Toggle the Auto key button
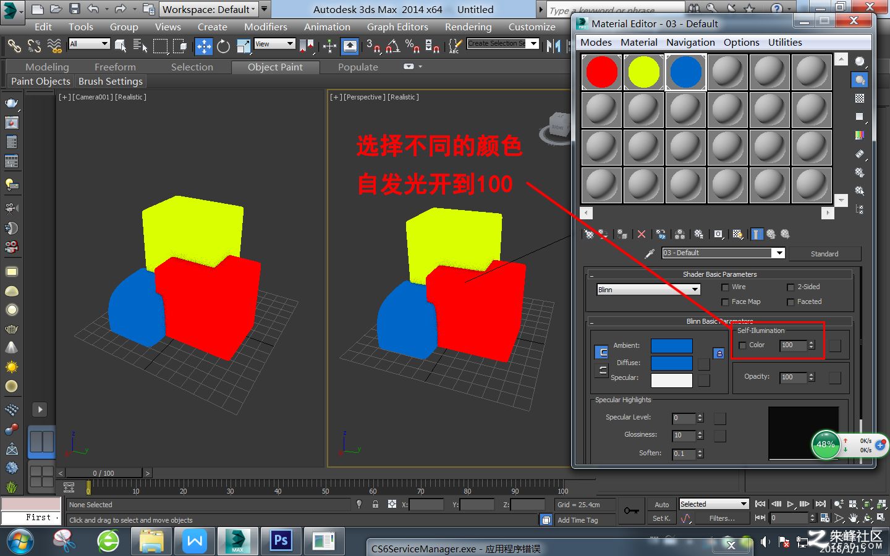Screen dimensions: 890x556 click(661, 504)
